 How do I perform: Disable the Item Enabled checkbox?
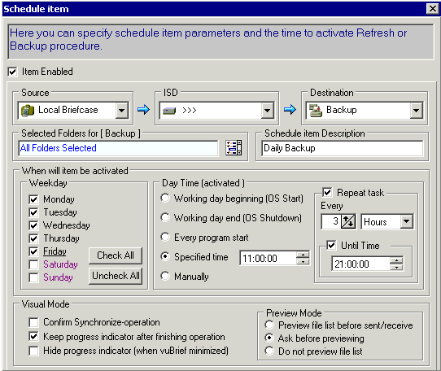(x=12, y=72)
